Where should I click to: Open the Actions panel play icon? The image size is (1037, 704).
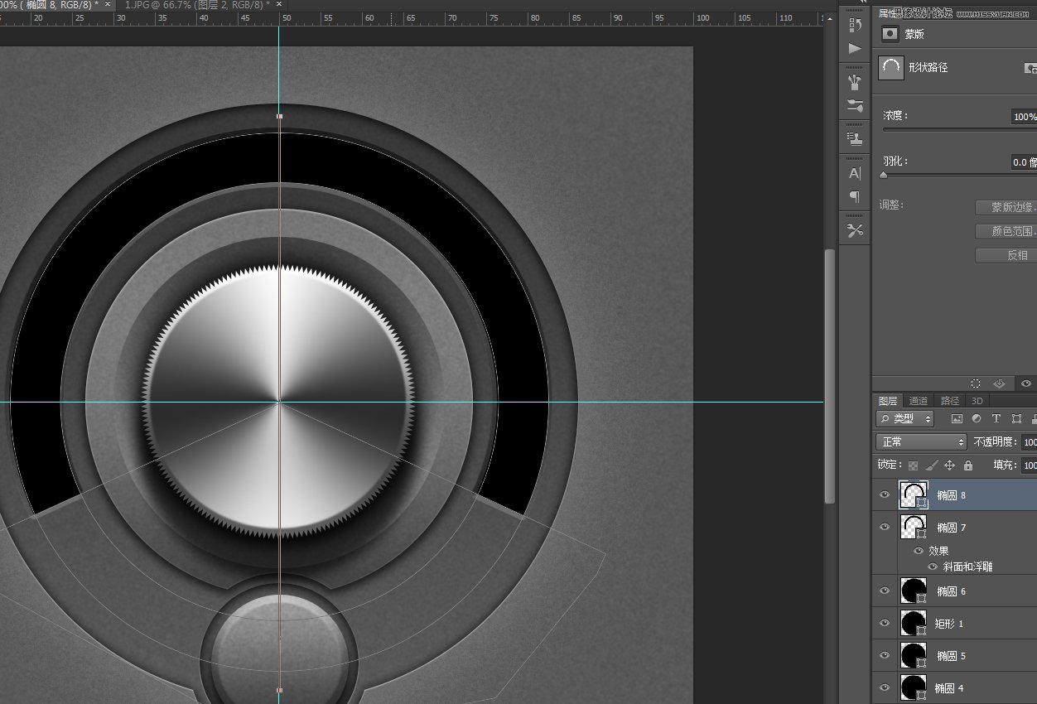coord(855,49)
